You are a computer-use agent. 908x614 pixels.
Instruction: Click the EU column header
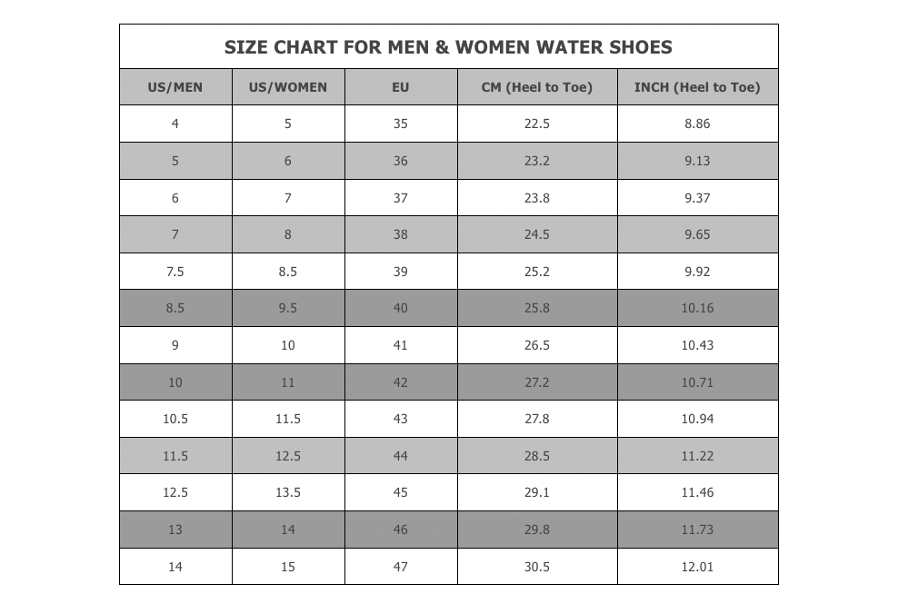tap(401, 87)
